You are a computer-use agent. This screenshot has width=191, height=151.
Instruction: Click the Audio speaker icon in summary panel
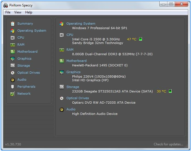point(62,110)
